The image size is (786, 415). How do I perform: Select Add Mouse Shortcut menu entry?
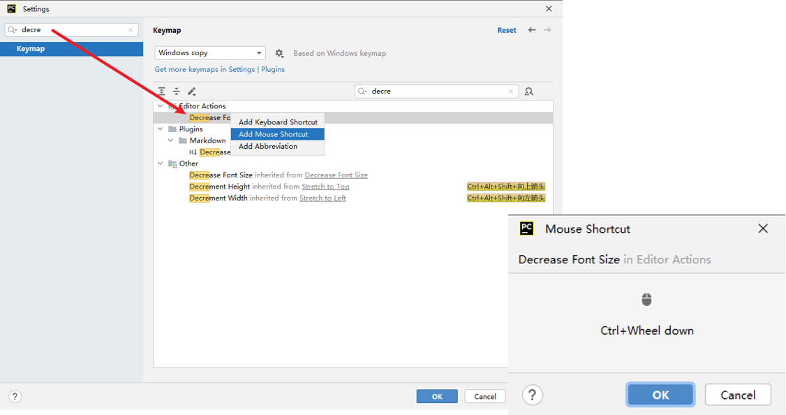[273, 134]
